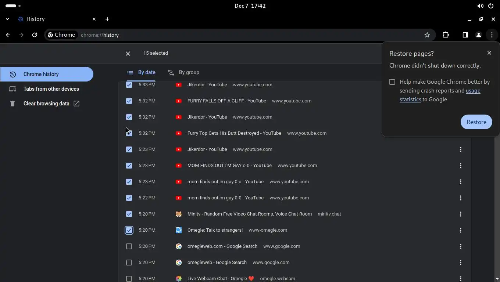Click the external link icon beside Clear browsing data
This screenshot has height=282, width=500.
coord(76,104)
